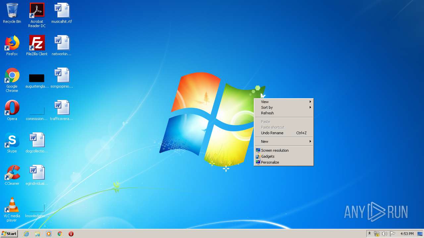Screen dimensions: 424x238
Task: Select the FileZilla Client shortcut
Action: pos(37,46)
